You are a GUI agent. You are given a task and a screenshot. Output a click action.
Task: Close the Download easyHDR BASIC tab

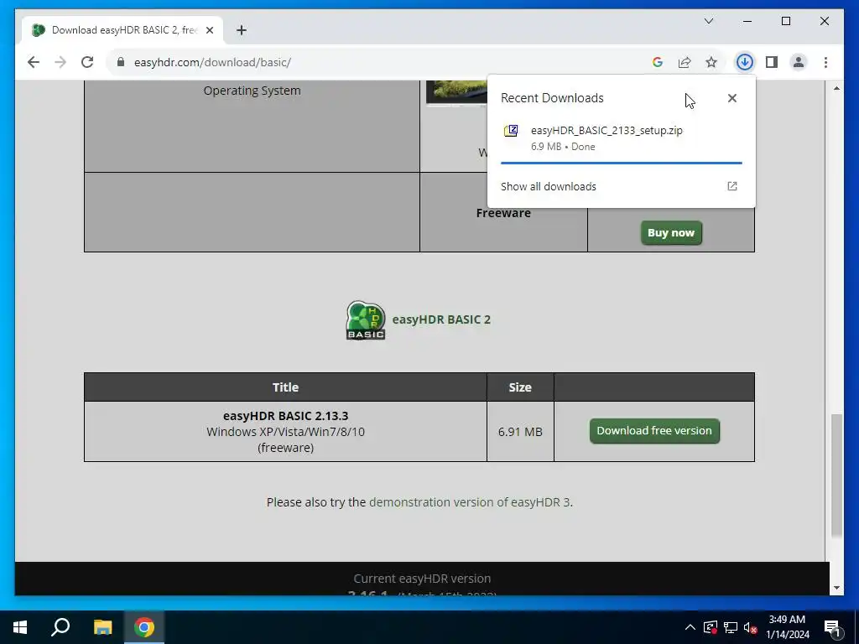click(209, 30)
